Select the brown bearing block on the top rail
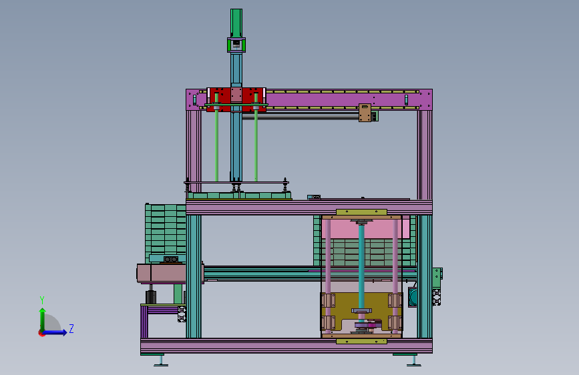 365,113
